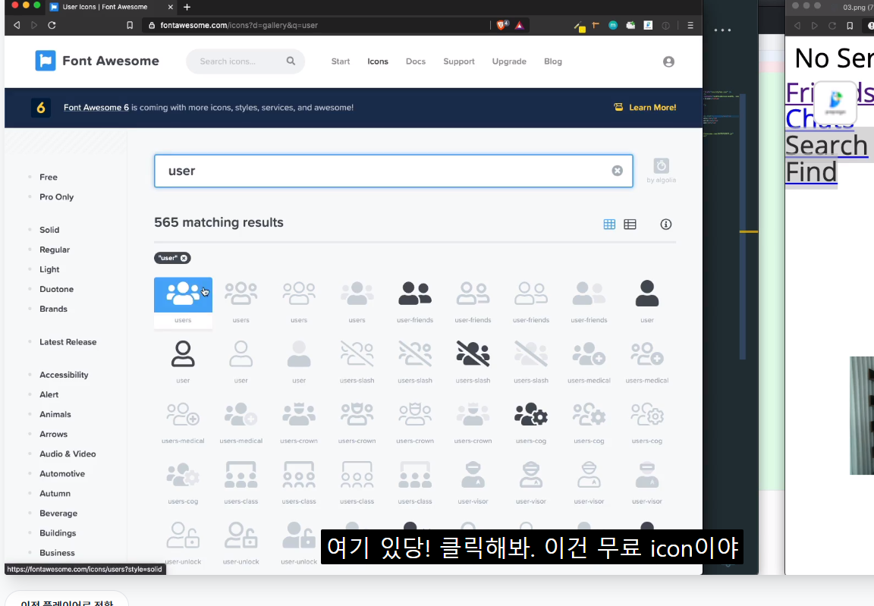Image resolution: width=874 pixels, height=606 pixels.
Task: Open the Docs nav item
Action: click(416, 61)
